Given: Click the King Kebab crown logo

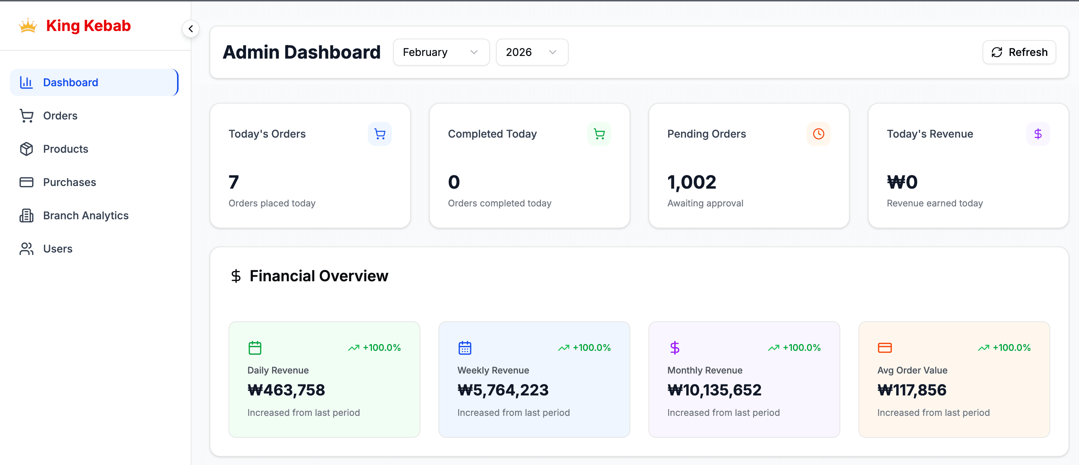Looking at the screenshot, I should 28,26.
